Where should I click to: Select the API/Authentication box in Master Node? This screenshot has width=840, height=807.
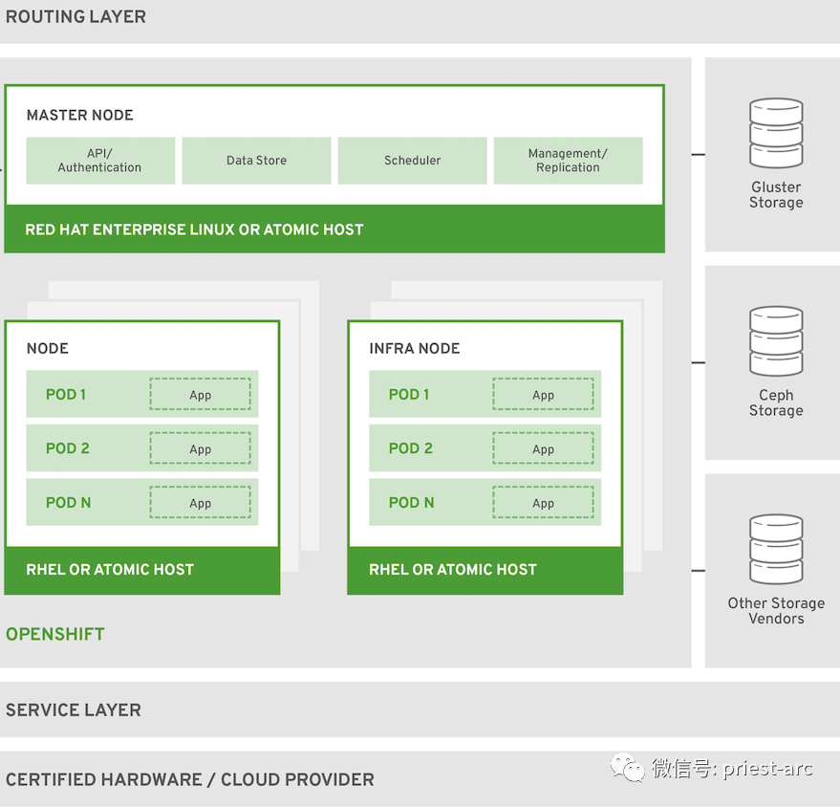(100, 161)
